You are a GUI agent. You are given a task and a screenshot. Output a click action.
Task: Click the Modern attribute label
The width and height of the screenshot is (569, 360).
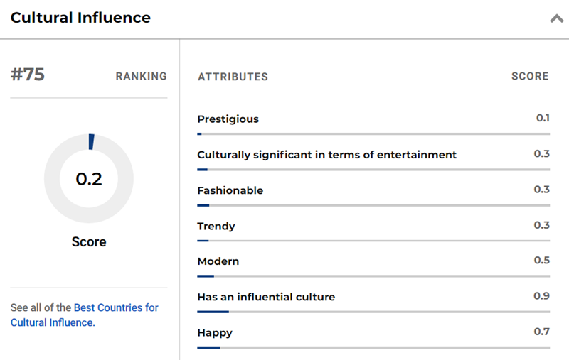(x=218, y=261)
